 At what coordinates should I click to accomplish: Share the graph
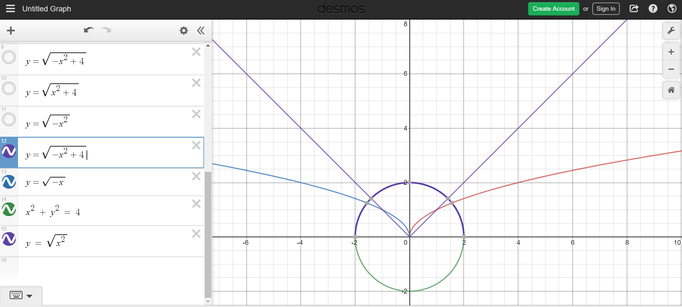pos(634,9)
